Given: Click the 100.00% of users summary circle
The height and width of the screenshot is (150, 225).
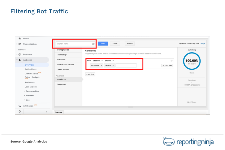Looking at the screenshot, I should pyautogui.click(x=192, y=61).
